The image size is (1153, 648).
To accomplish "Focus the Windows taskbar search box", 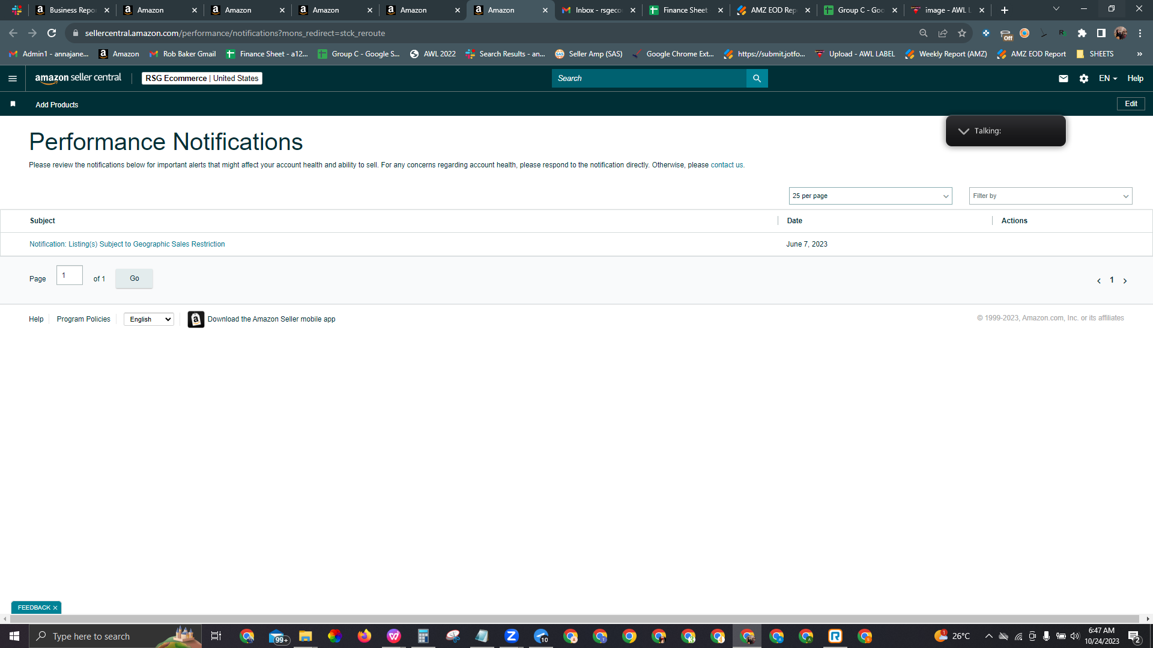I will [115, 636].
